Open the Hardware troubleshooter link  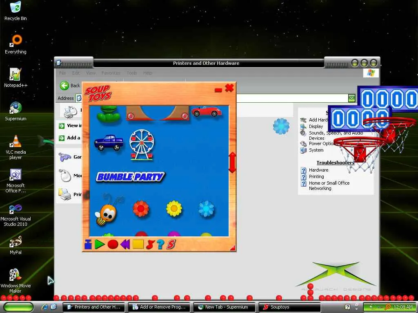(x=318, y=170)
